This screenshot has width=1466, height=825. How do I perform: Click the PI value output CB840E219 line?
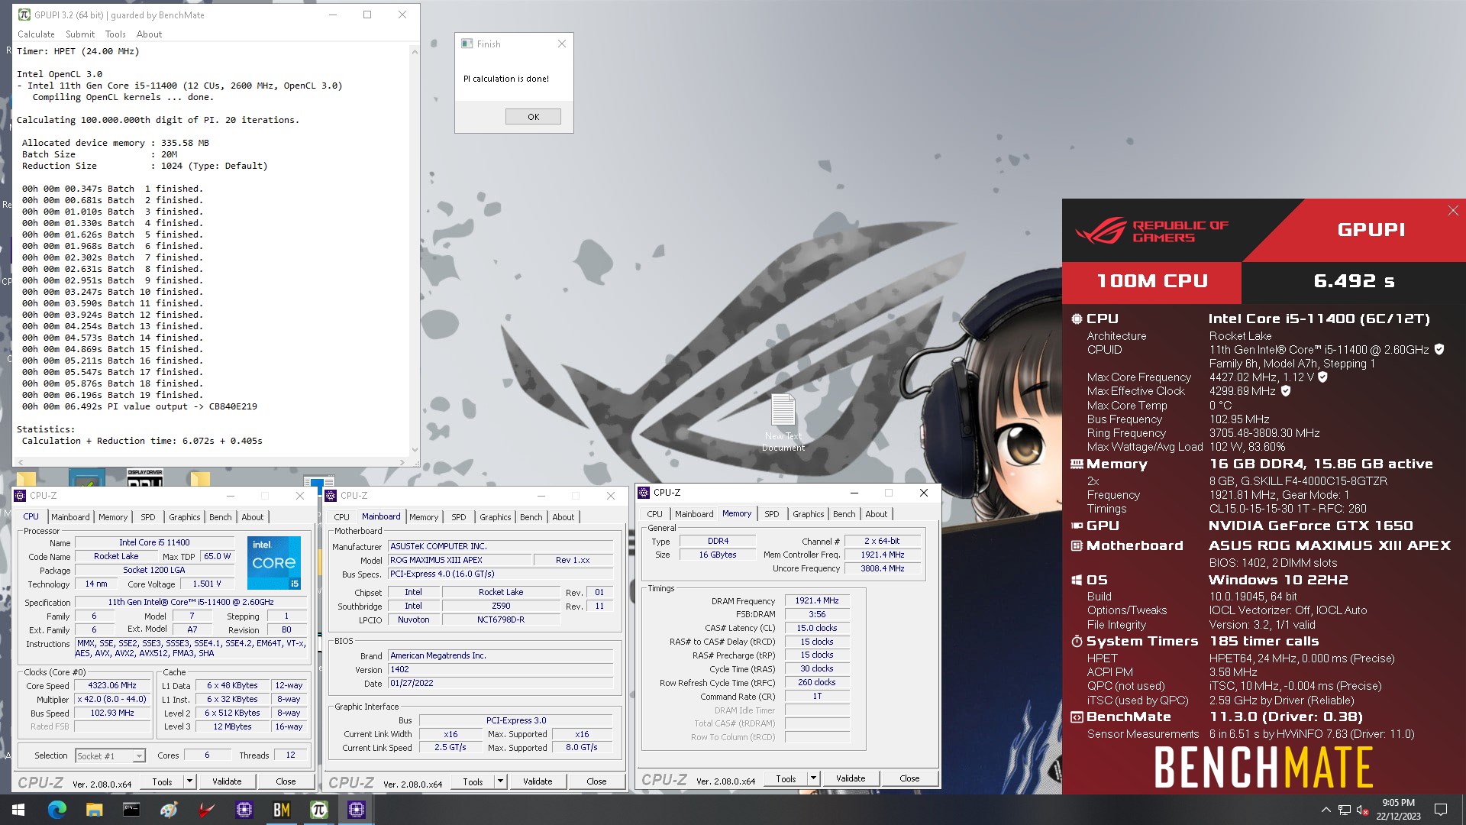coord(140,406)
